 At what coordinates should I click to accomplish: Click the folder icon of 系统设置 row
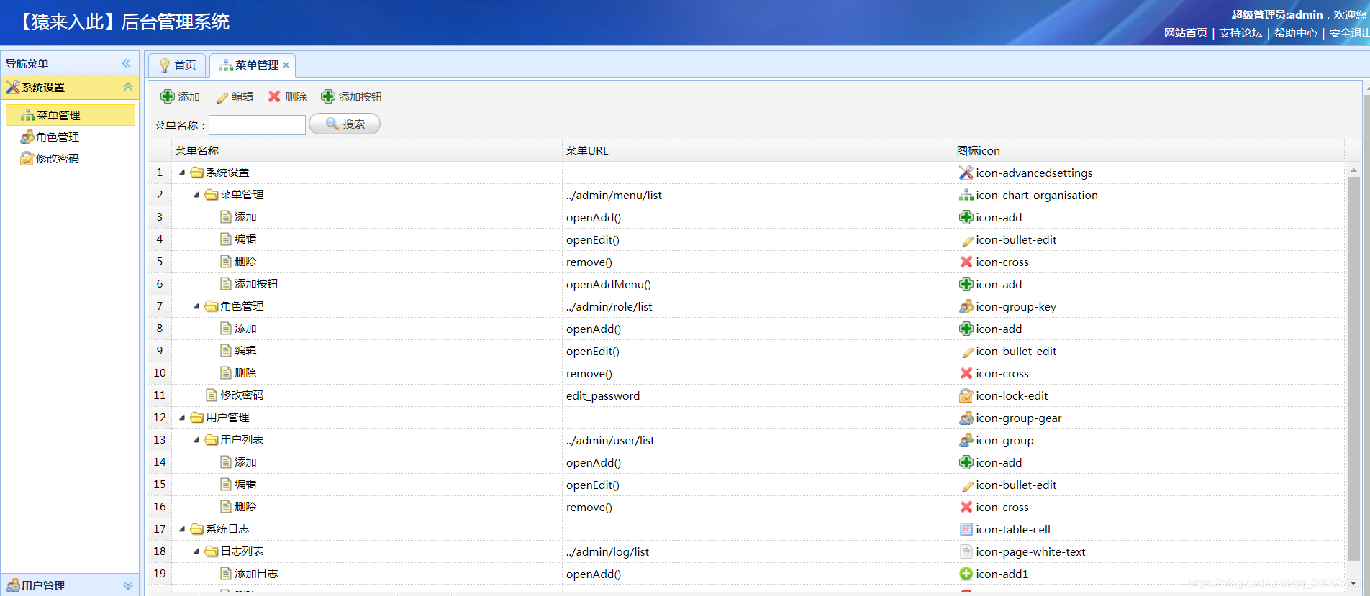pos(197,173)
